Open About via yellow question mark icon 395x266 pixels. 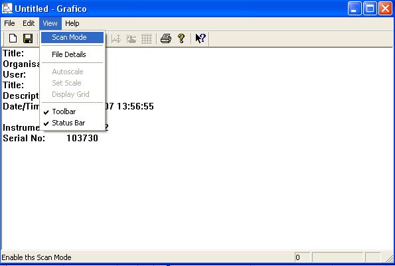tap(181, 38)
